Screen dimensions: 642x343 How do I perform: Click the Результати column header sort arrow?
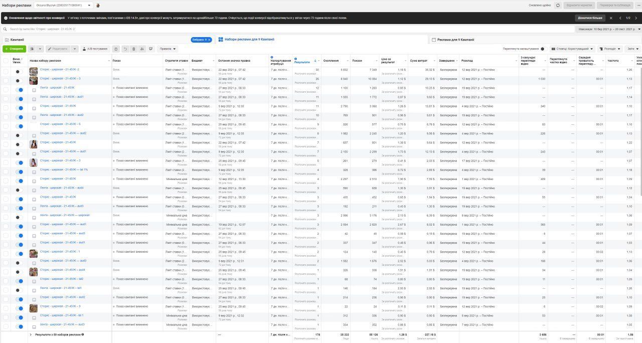coord(315,61)
